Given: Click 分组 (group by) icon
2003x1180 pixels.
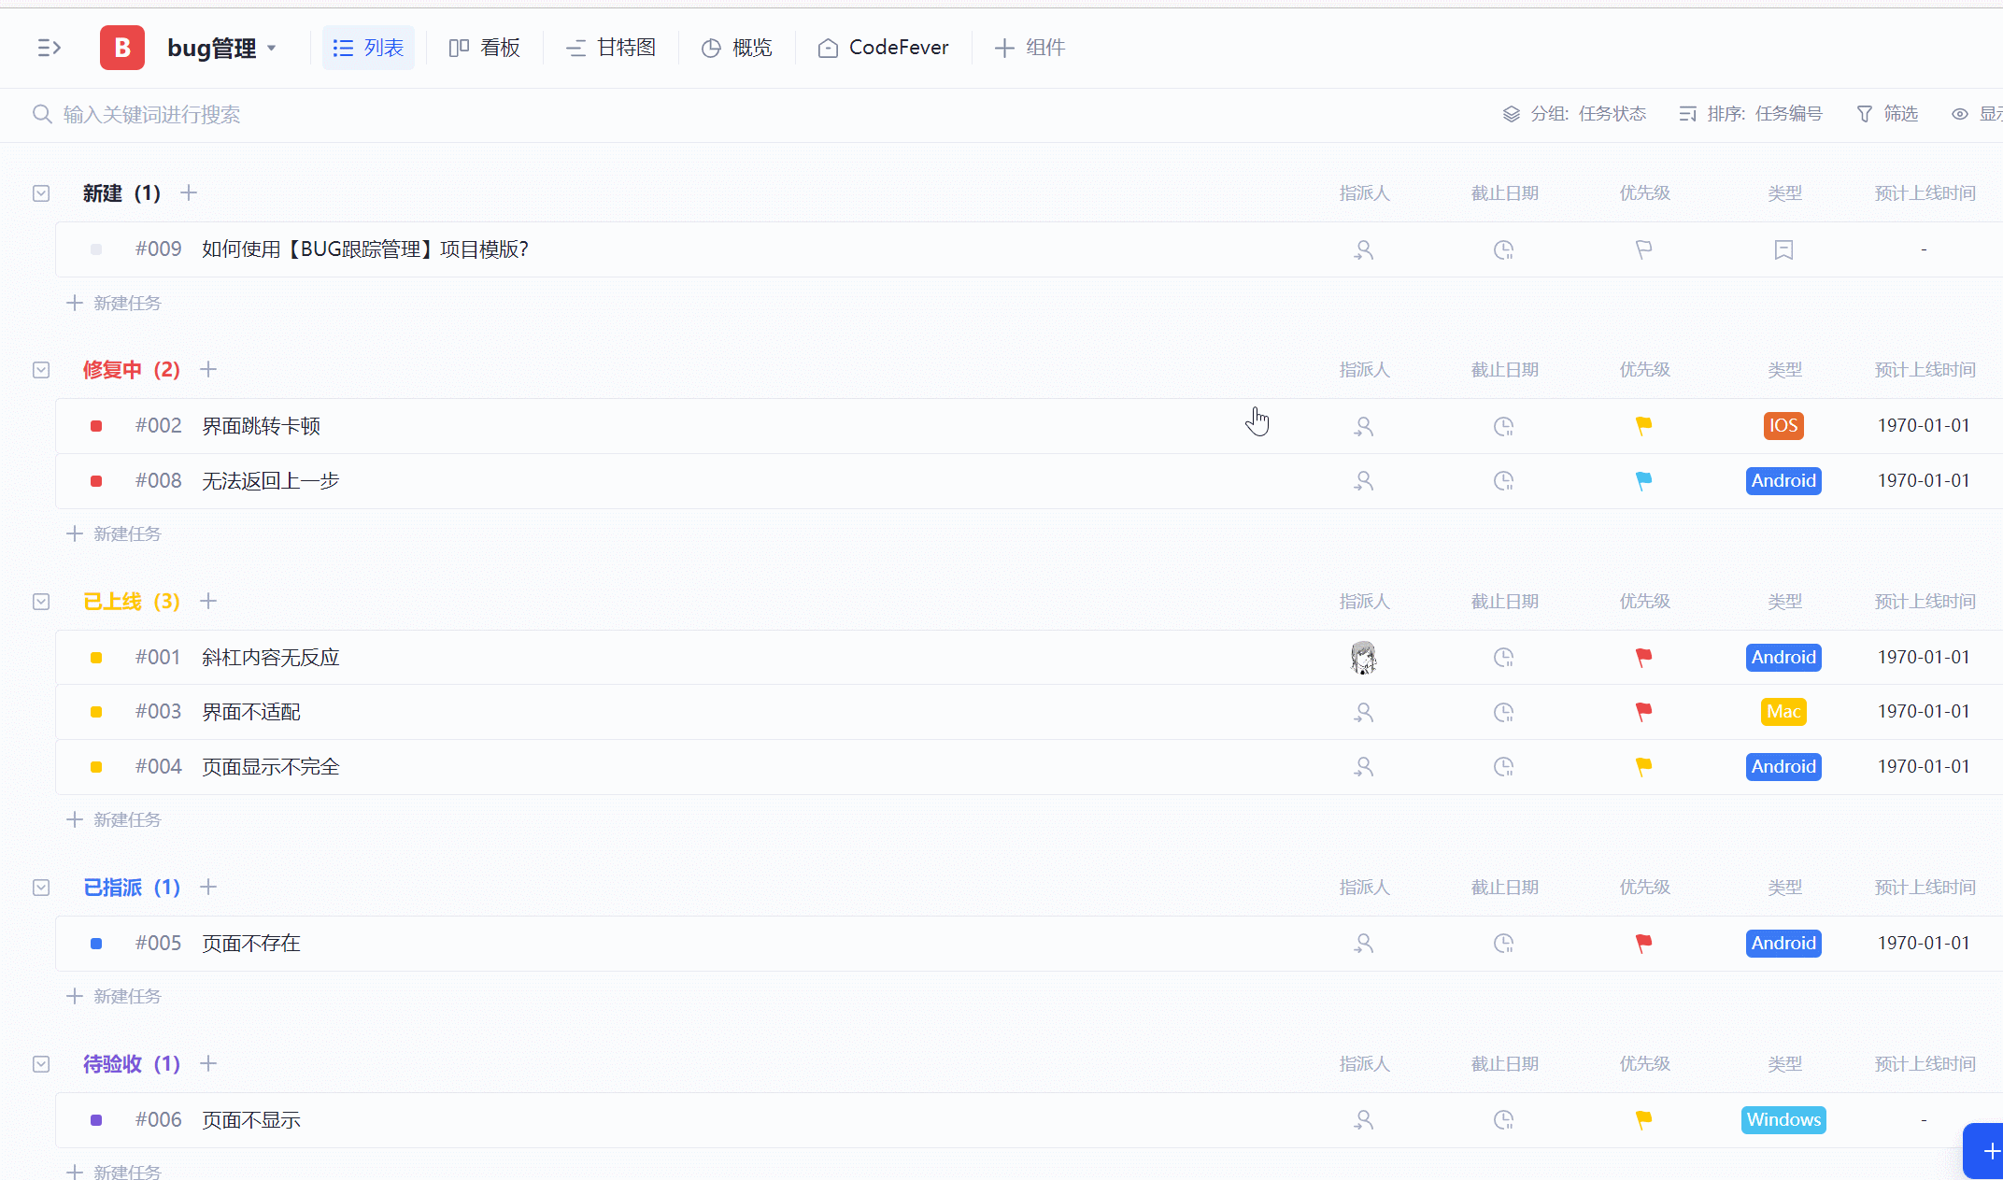Looking at the screenshot, I should 1510,114.
